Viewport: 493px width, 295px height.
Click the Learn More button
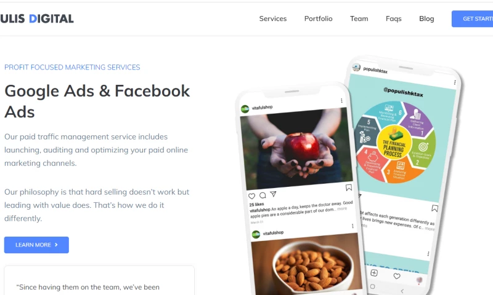[36, 245]
